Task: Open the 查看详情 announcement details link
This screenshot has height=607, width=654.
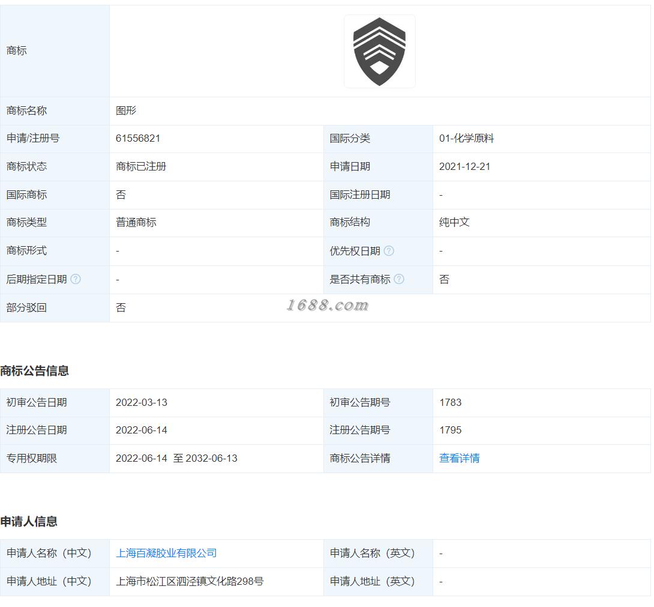Action: [459, 458]
